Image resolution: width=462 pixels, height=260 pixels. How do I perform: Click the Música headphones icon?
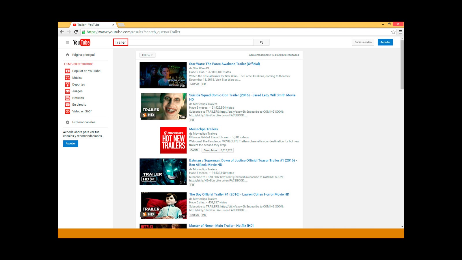[68, 78]
